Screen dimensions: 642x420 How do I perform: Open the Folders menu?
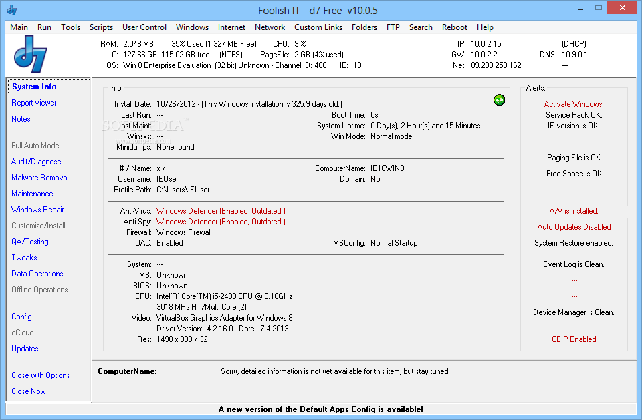tap(364, 27)
